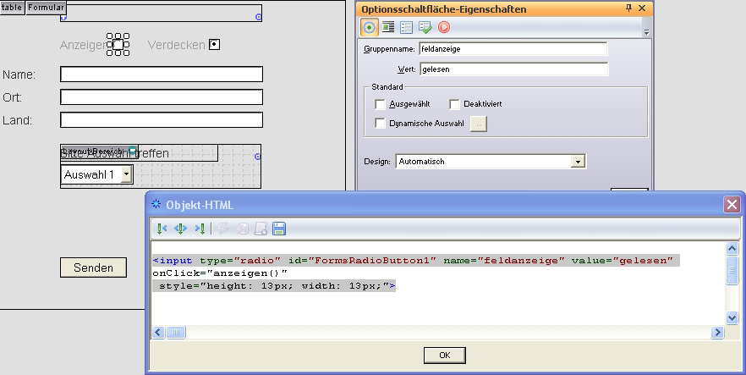Click the green checkmark validation icon
Viewport: 746px width, 375px height.
(425, 27)
